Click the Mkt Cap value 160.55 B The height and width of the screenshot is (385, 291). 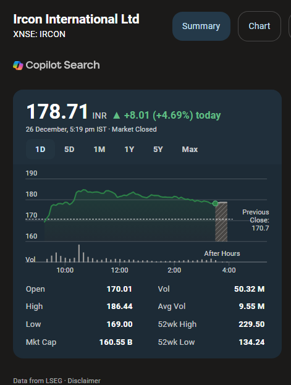pos(116,342)
